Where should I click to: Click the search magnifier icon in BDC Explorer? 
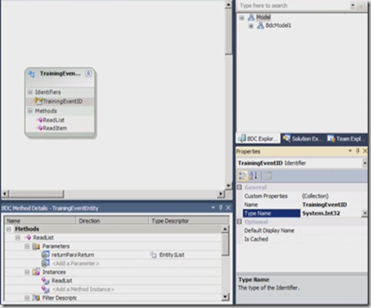[x=362, y=6]
